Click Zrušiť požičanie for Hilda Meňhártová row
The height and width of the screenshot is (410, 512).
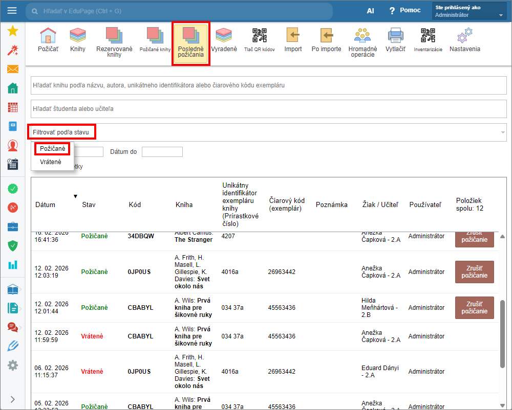coord(474,308)
